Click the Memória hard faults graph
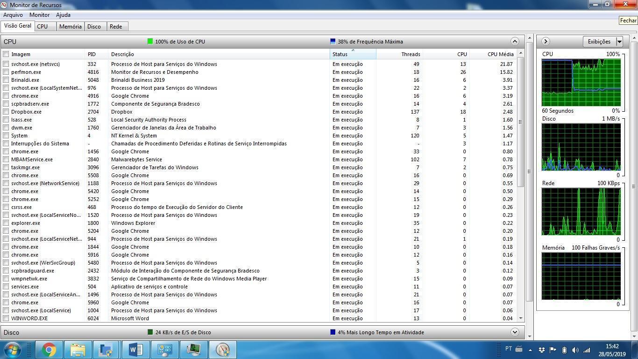Image resolution: width=638 pixels, height=359 pixels. click(581, 276)
